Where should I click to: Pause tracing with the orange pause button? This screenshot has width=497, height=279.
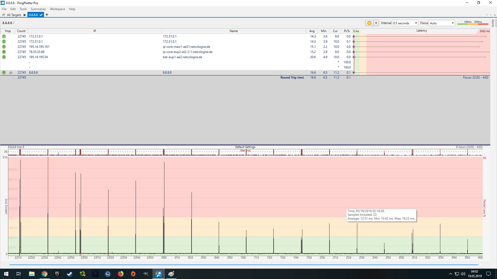tap(369, 23)
